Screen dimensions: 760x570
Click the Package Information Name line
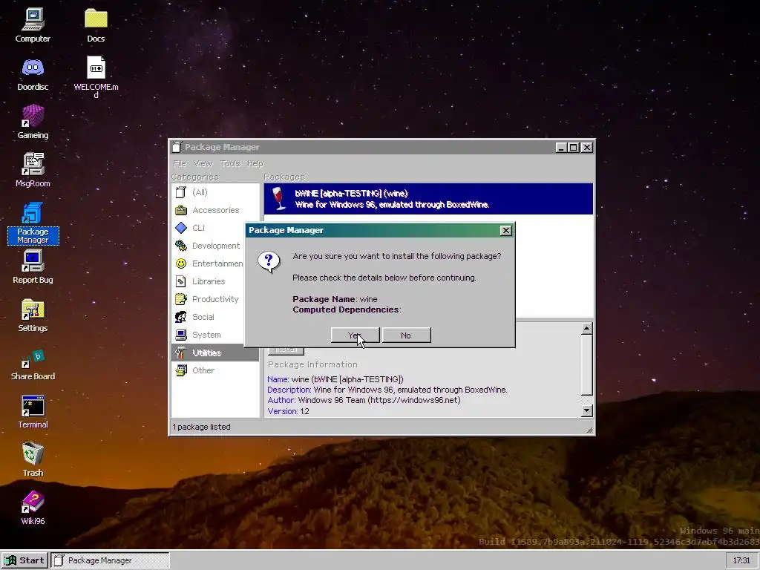click(335, 379)
